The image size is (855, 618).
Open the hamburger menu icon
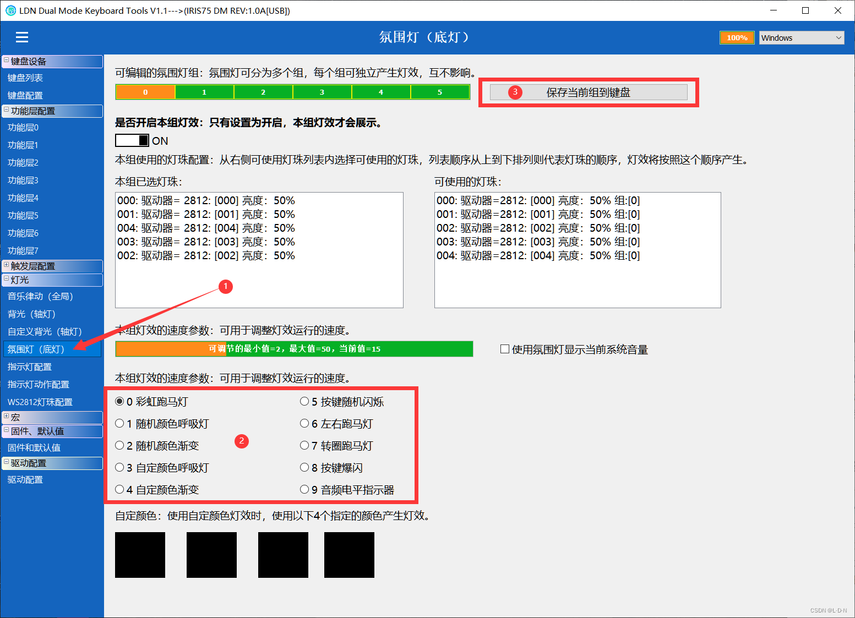(22, 37)
